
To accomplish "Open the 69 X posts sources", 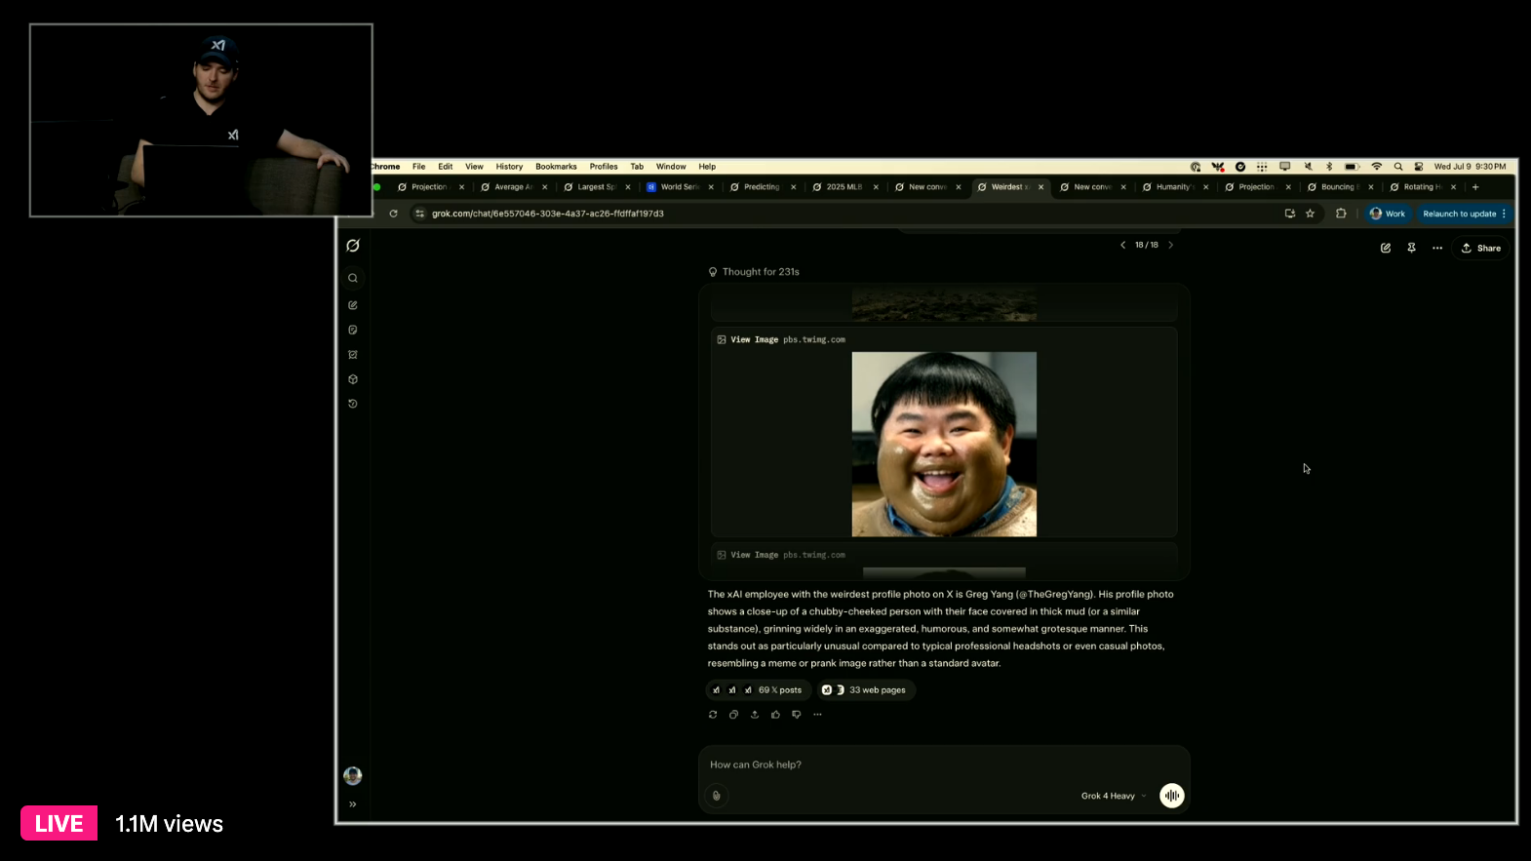I will [759, 690].
